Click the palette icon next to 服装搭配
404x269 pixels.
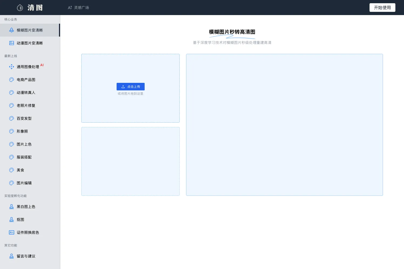(12, 157)
